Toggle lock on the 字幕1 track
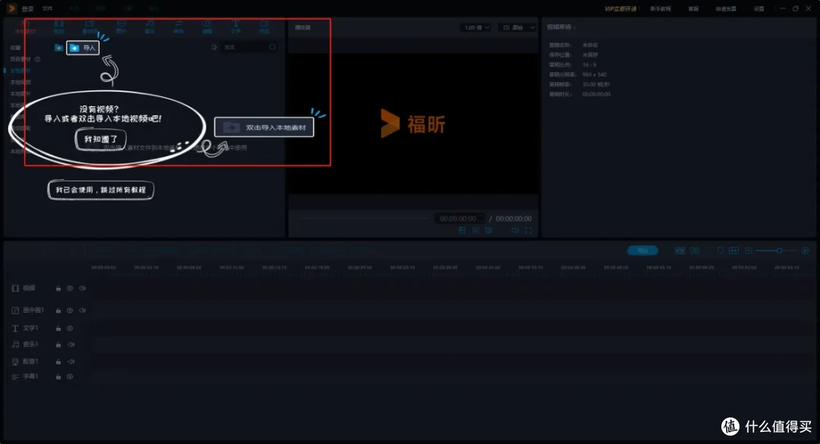 (x=58, y=376)
